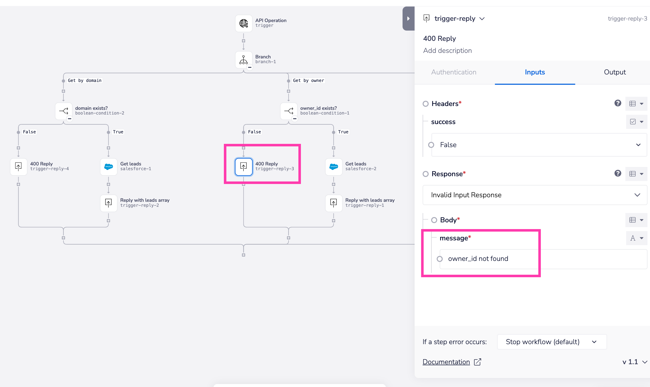Expand the Stop workflow (default) dropdown
650x387 pixels.
coord(552,342)
